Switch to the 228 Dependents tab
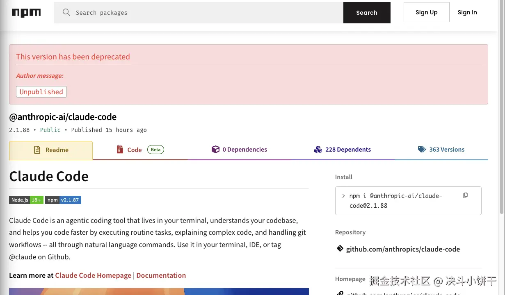505x295 pixels. click(x=343, y=150)
